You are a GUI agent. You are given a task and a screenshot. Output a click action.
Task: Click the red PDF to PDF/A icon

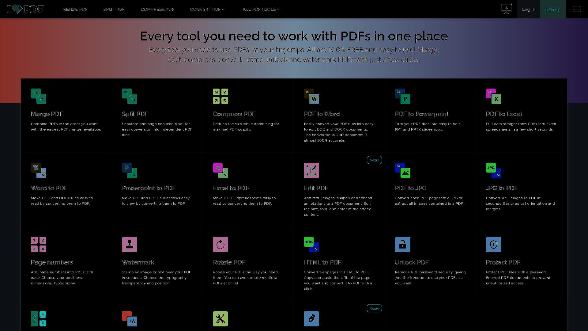click(130, 319)
